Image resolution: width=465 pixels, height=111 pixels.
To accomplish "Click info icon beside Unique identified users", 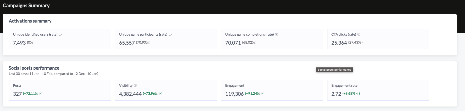I will (x=60, y=35).
